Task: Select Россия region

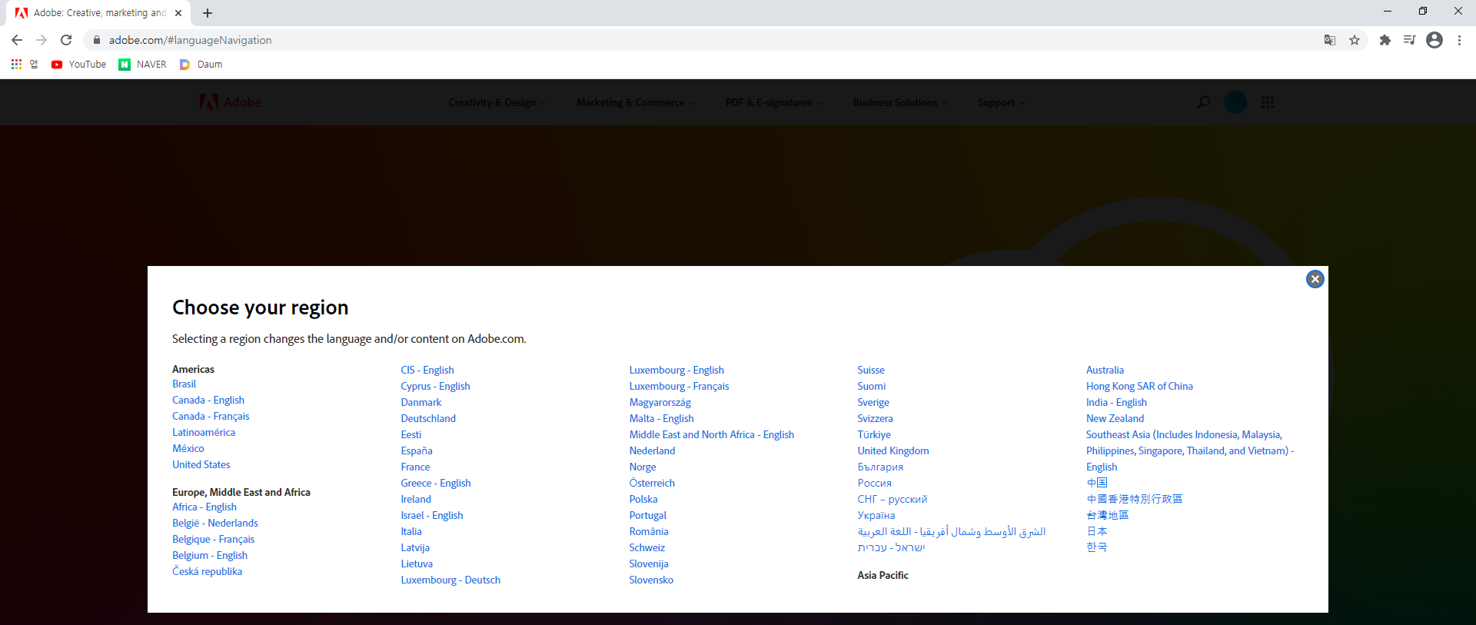Action: 875,484
